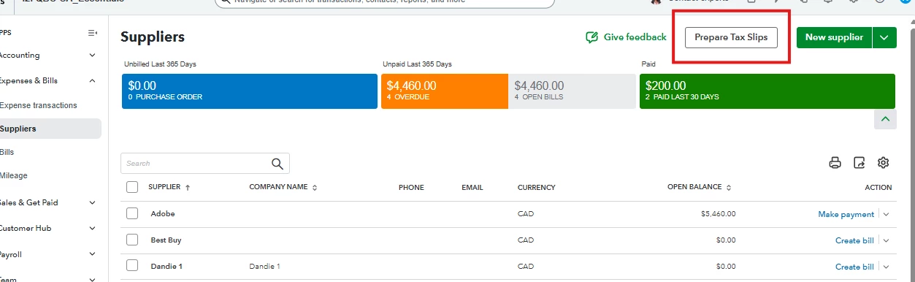This screenshot has height=282, width=915.
Task: Expand Adobe's Make payment action dropdown
Action: (887, 214)
